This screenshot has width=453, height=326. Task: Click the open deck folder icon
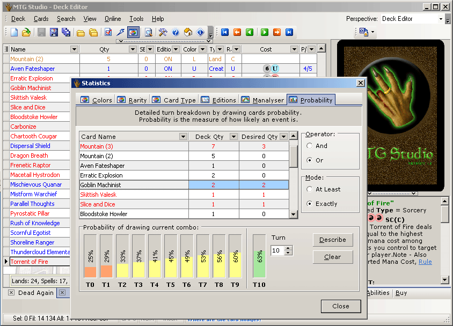point(26,33)
